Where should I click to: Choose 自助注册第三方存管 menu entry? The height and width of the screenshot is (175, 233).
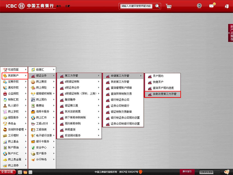pyautogui.click(x=163, y=94)
